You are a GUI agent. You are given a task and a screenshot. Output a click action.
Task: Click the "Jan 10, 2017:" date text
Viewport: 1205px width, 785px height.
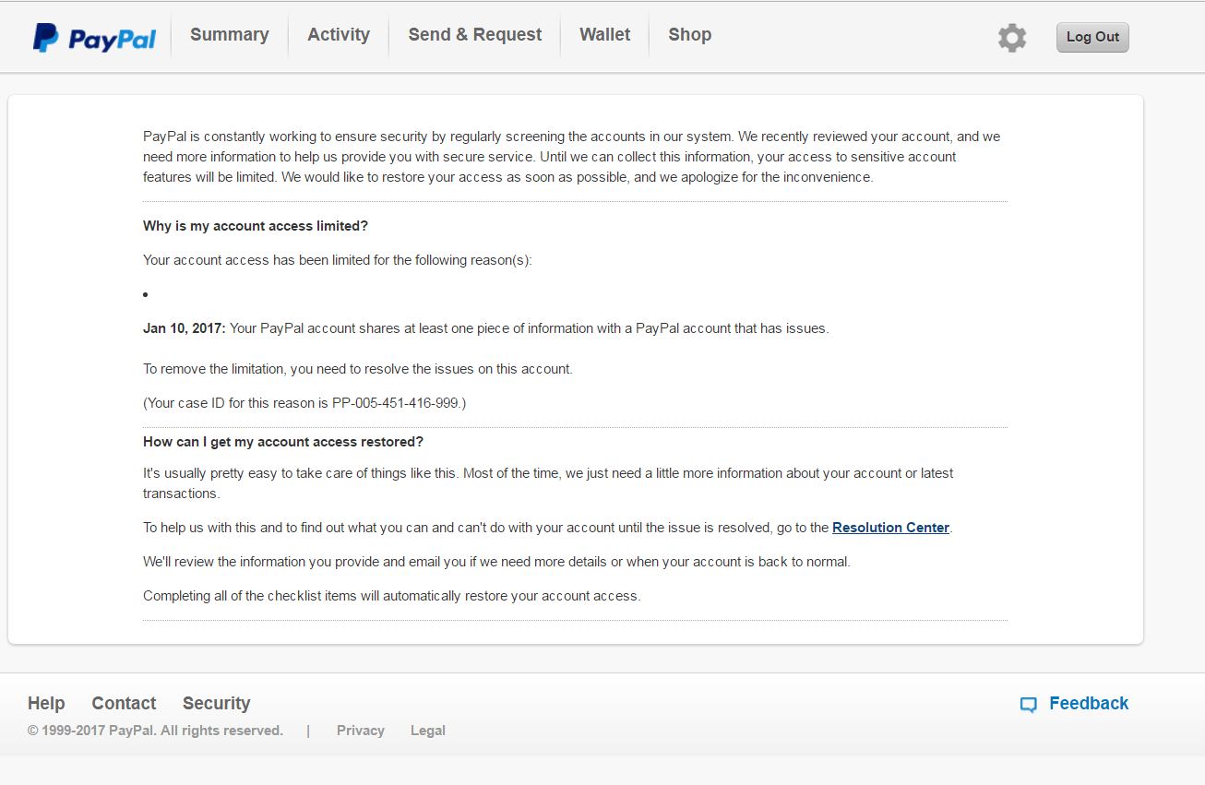[x=185, y=328]
